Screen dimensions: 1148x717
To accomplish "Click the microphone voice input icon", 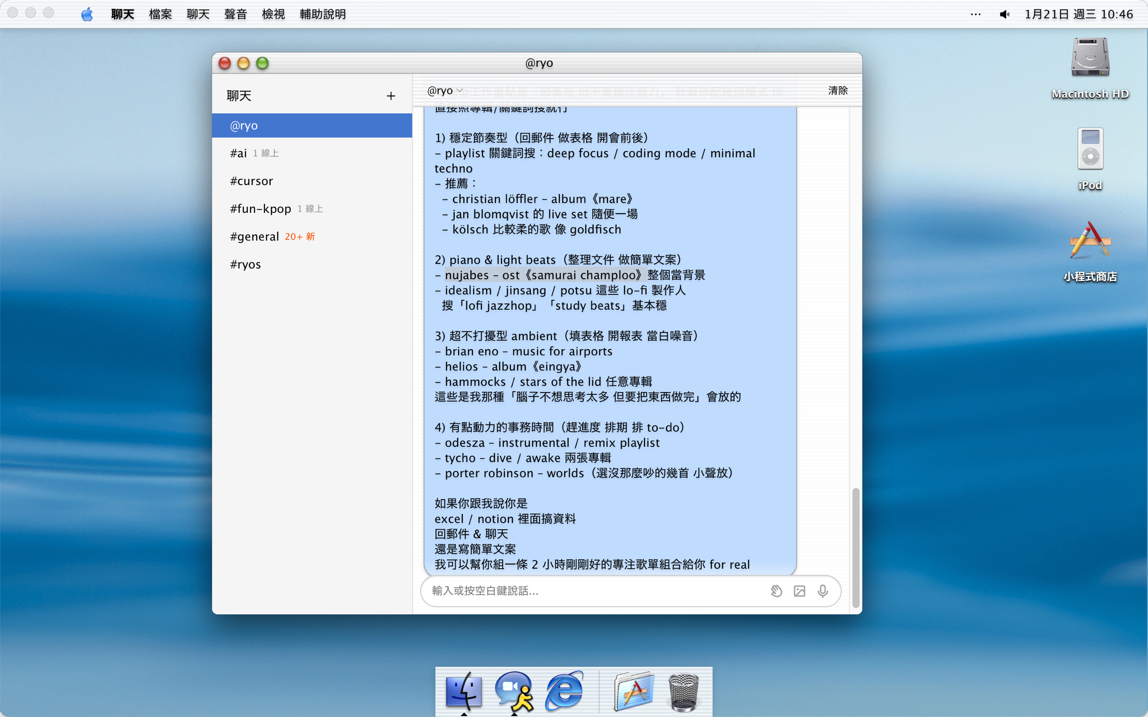I will [823, 591].
